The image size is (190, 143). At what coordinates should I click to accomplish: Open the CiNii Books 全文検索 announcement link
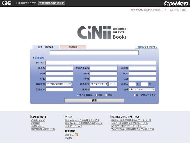[159, 10]
